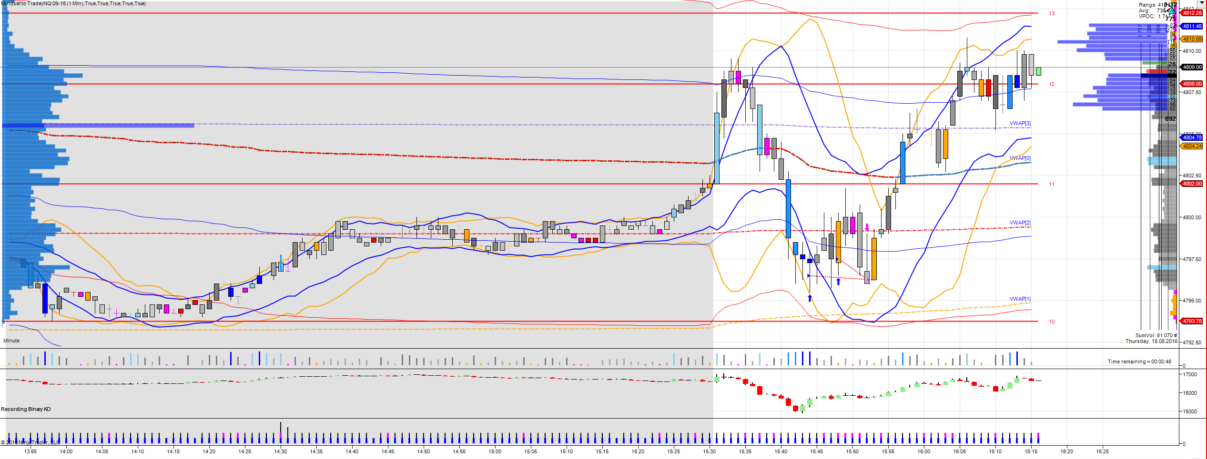Viewport: 1207px width, 459px height.
Task: Click the 13:55 time axis label
Action: point(30,451)
